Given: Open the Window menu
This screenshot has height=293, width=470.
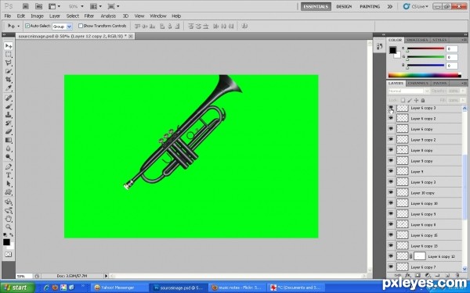Looking at the screenshot, I should [158, 16].
